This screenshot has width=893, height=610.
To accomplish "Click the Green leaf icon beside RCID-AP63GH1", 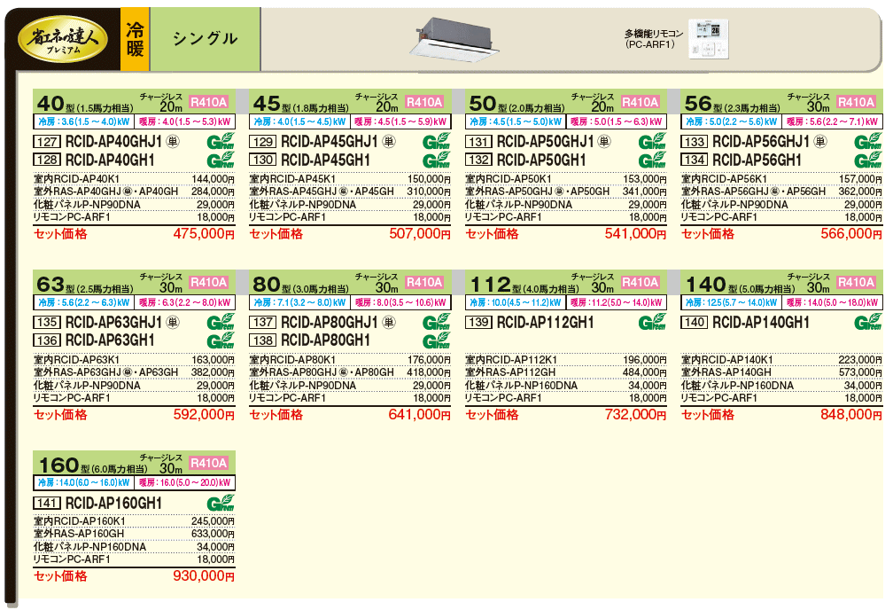I will [221, 340].
